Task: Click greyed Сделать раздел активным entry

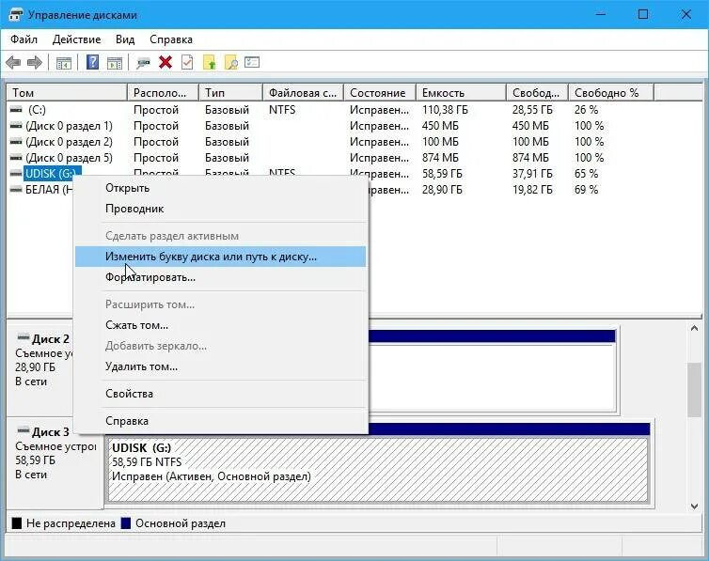Action: (x=221, y=236)
